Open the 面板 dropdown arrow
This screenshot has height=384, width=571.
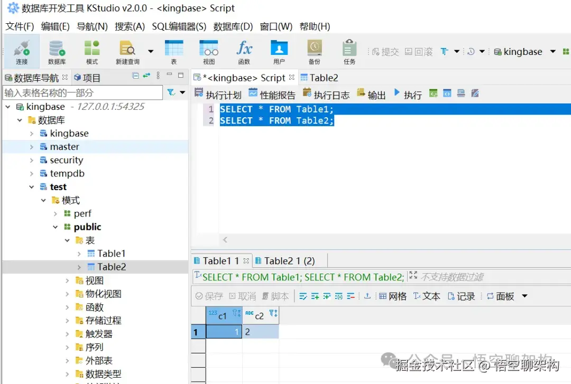coord(525,296)
